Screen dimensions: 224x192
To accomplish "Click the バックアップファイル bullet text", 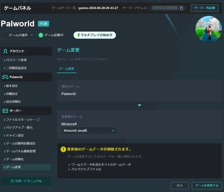I will (x=86, y=170).
